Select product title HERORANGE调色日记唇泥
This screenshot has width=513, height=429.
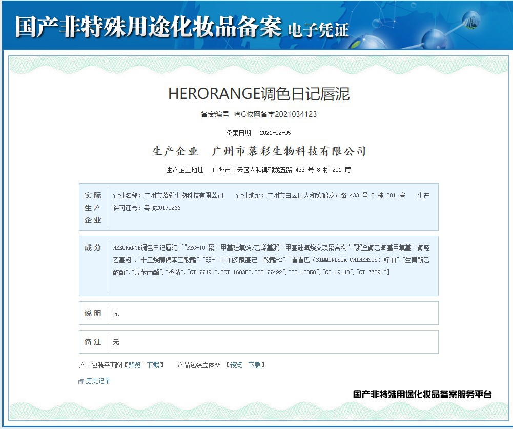pyautogui.click(x=259, y=94)
